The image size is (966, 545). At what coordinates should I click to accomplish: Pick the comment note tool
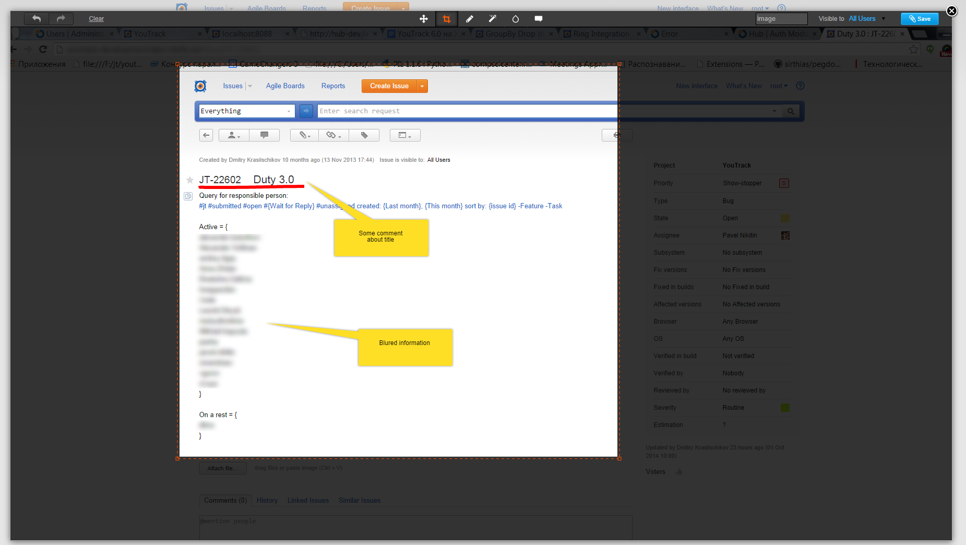click(539, 19)
